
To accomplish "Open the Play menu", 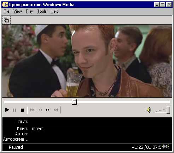I will [29, 11].
